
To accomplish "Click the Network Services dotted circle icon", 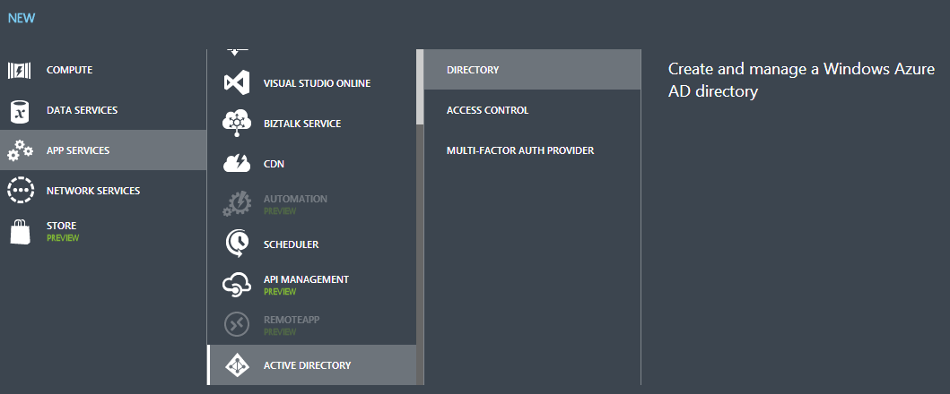I will click(x=20, y=191).
